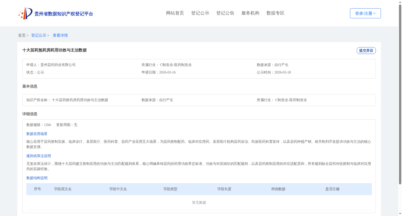Image resolution: width=402 pixels, height=216 pixels.
Task: Click 公示时间：2026-03-18 text
Action: coord(274,72)
